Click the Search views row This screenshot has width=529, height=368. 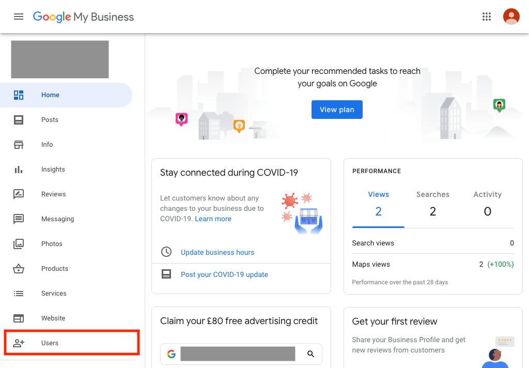[433, 243]
